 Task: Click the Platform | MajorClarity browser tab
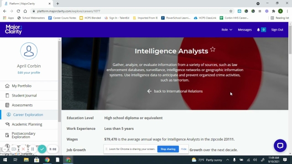point(27,4)
